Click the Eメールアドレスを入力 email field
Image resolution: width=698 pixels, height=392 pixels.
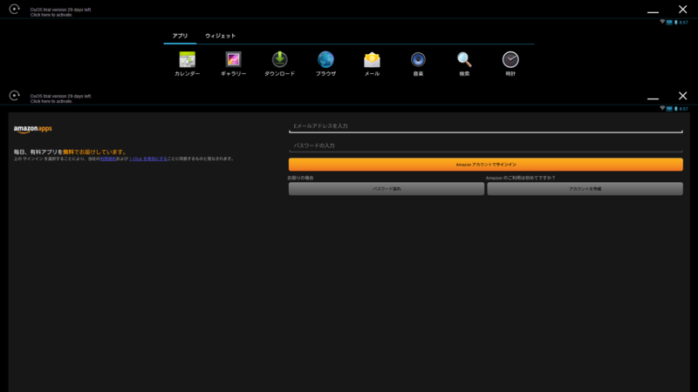click(x=486, y=126)
